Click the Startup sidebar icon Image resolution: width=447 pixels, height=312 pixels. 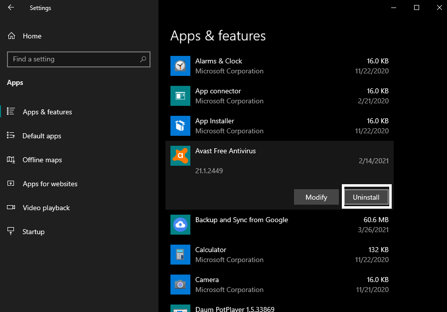(x=11, y=231)
